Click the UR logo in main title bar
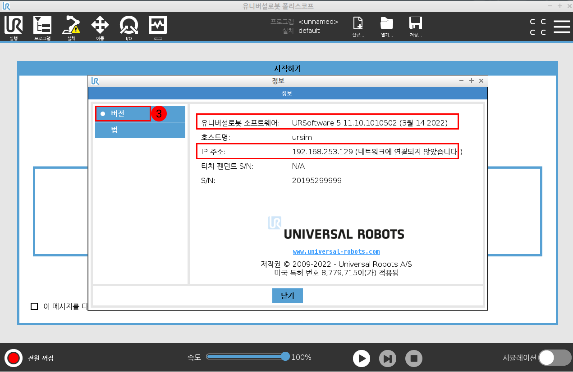The height and width of the screenshot is (372, 573). [x=6, y=6]
